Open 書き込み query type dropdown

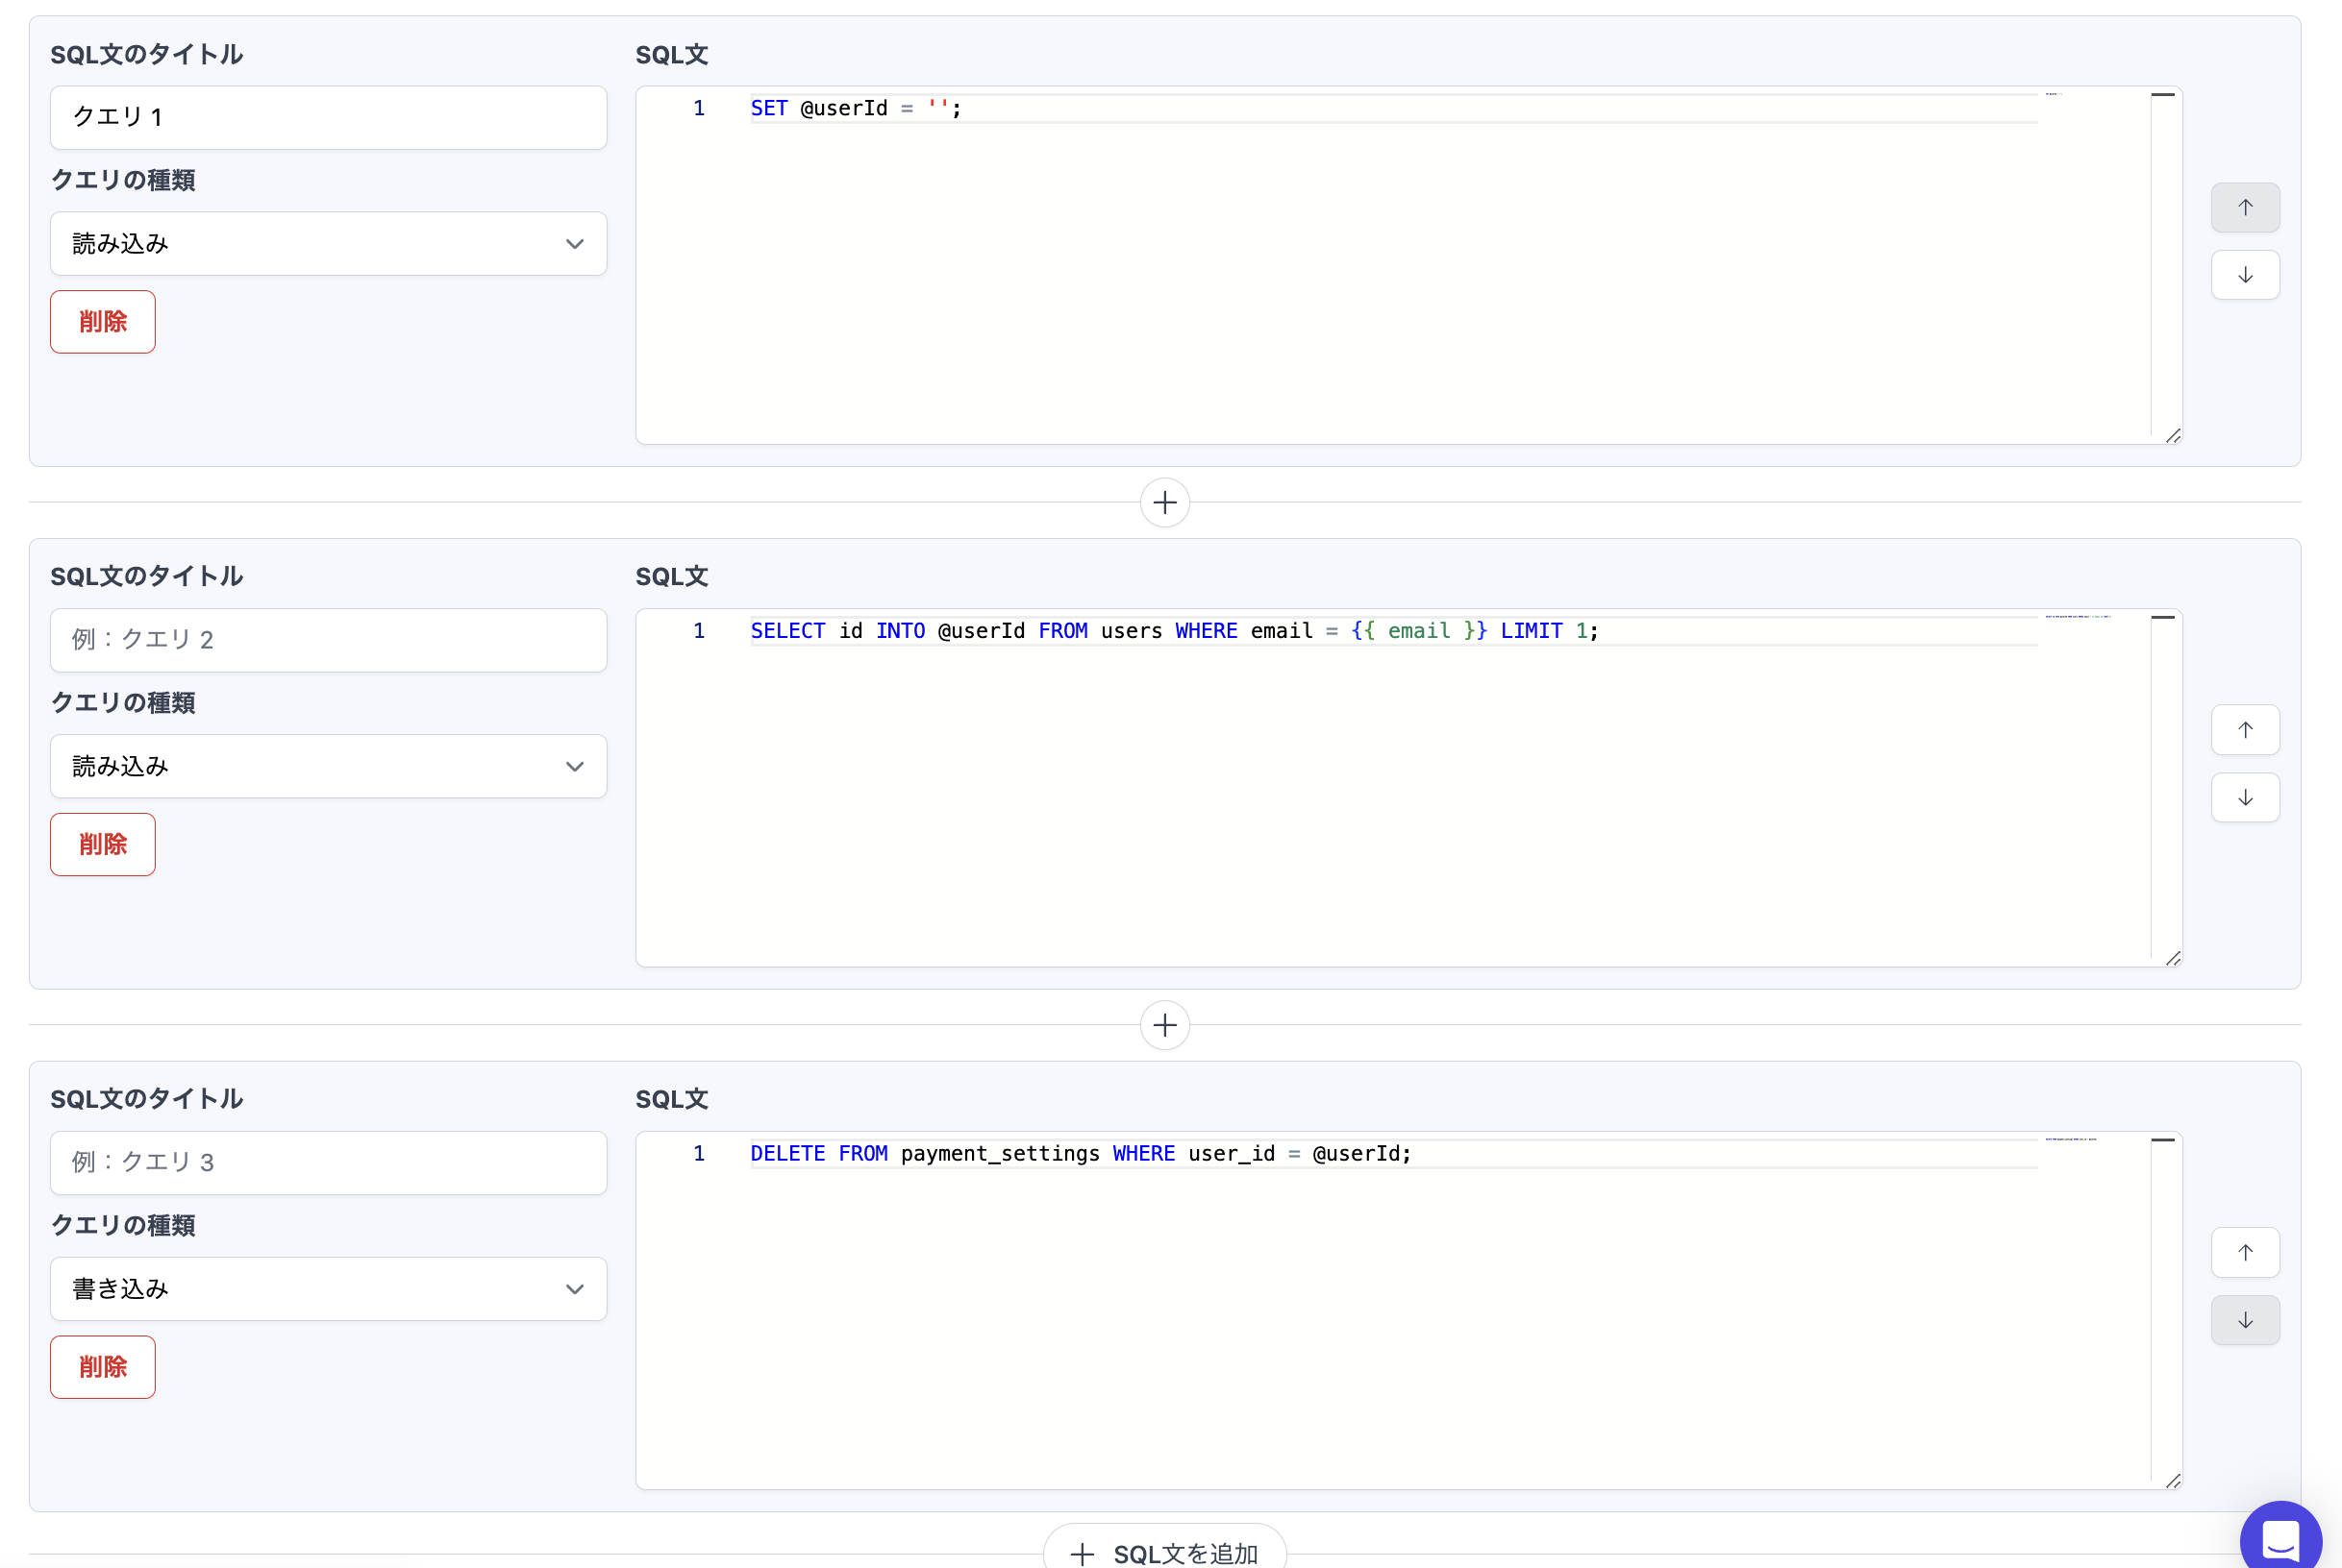click(x=328, y=1289)
